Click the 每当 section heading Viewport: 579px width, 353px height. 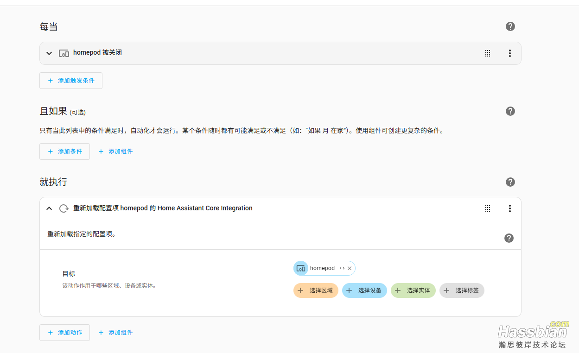click(x=49, y=27)
